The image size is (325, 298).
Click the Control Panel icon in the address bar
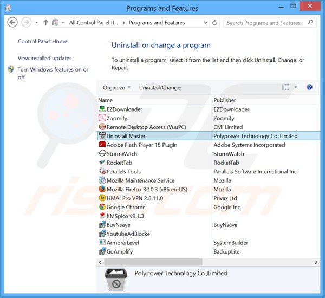pyautogui.click(x=55, y=23)
